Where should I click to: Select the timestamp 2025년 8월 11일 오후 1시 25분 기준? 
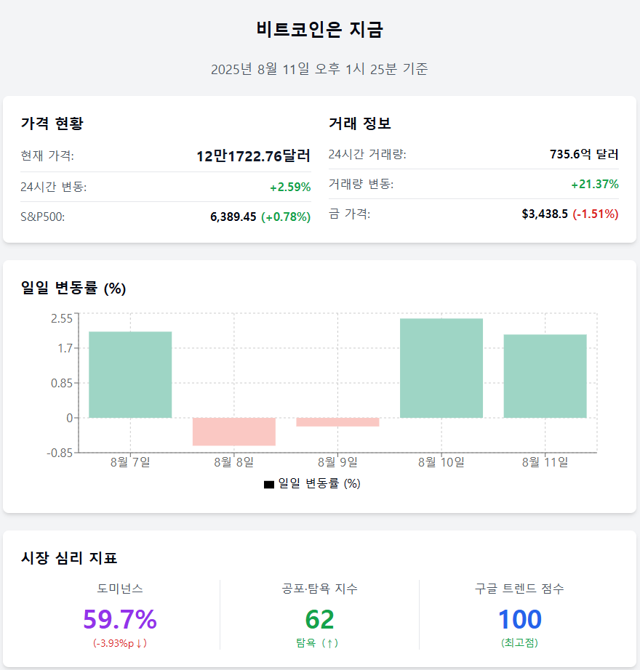click(319, 69)
